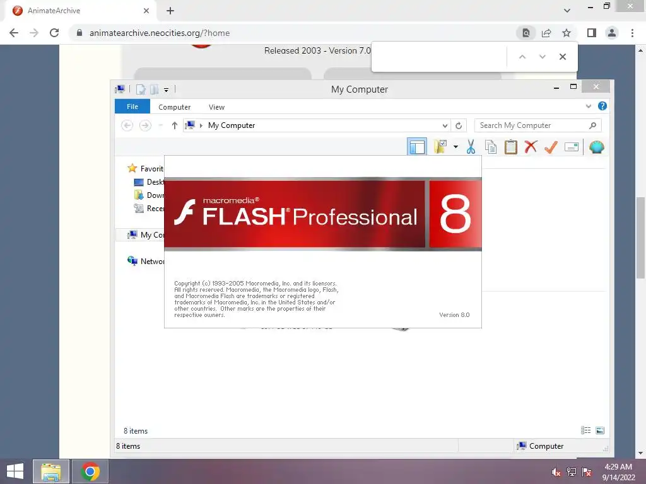Screen dimensions: 646x484
Task: Go to previous find result arrow
Action: tap(522, 57)
